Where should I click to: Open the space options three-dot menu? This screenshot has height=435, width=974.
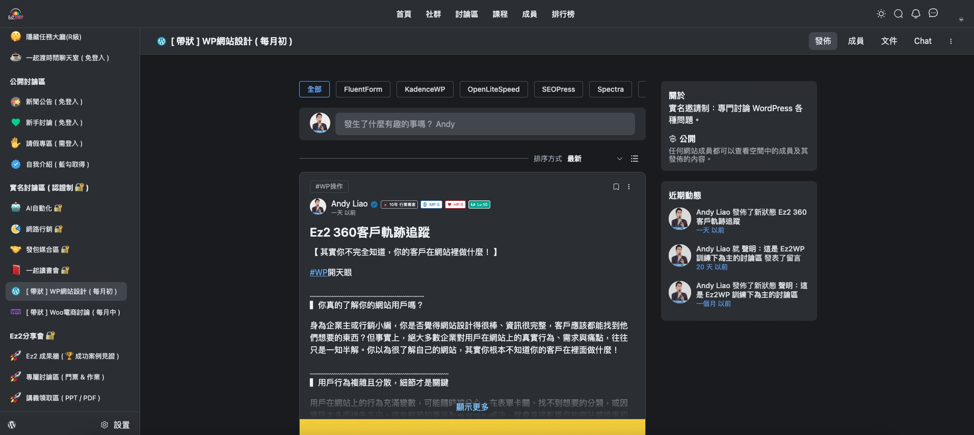951,41
